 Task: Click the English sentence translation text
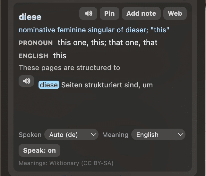click(69, 68)
